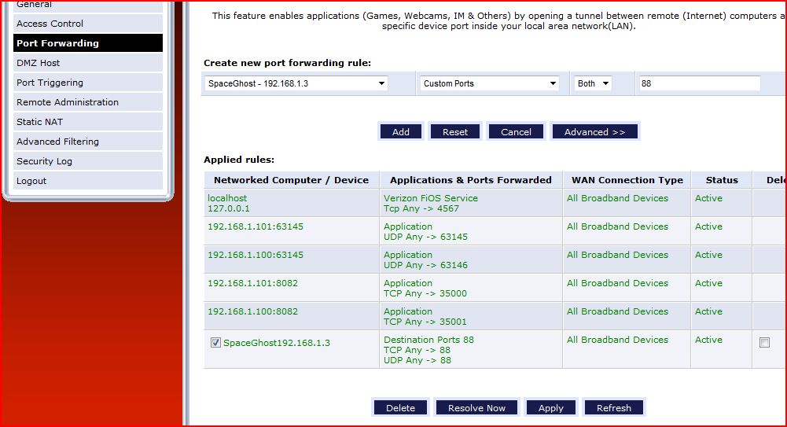Click the Add button

[x=400, y=131]
